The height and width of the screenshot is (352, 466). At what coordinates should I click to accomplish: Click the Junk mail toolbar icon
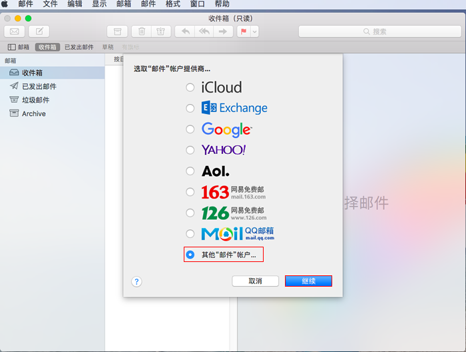pyautogui.click(x=160, y=31)
